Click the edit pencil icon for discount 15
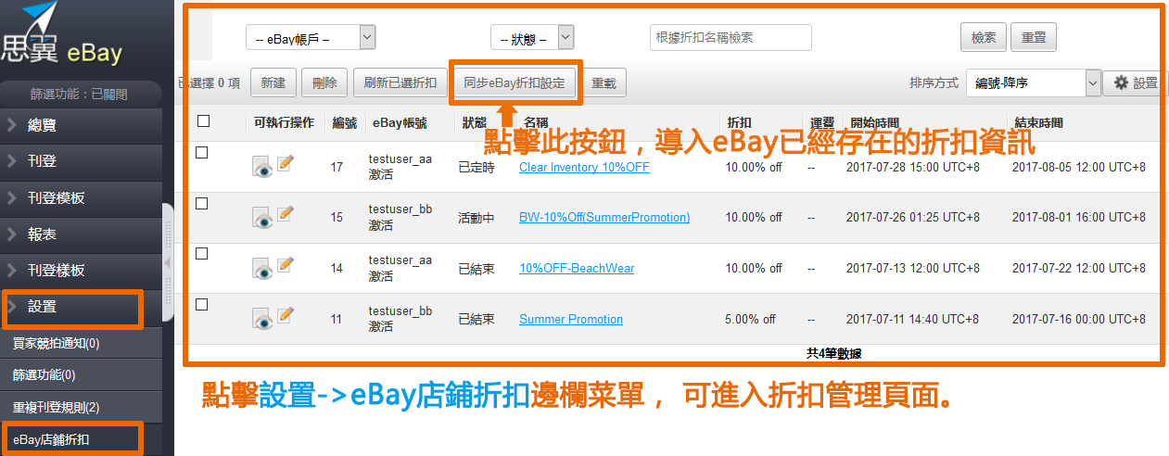 coord(285,213)
